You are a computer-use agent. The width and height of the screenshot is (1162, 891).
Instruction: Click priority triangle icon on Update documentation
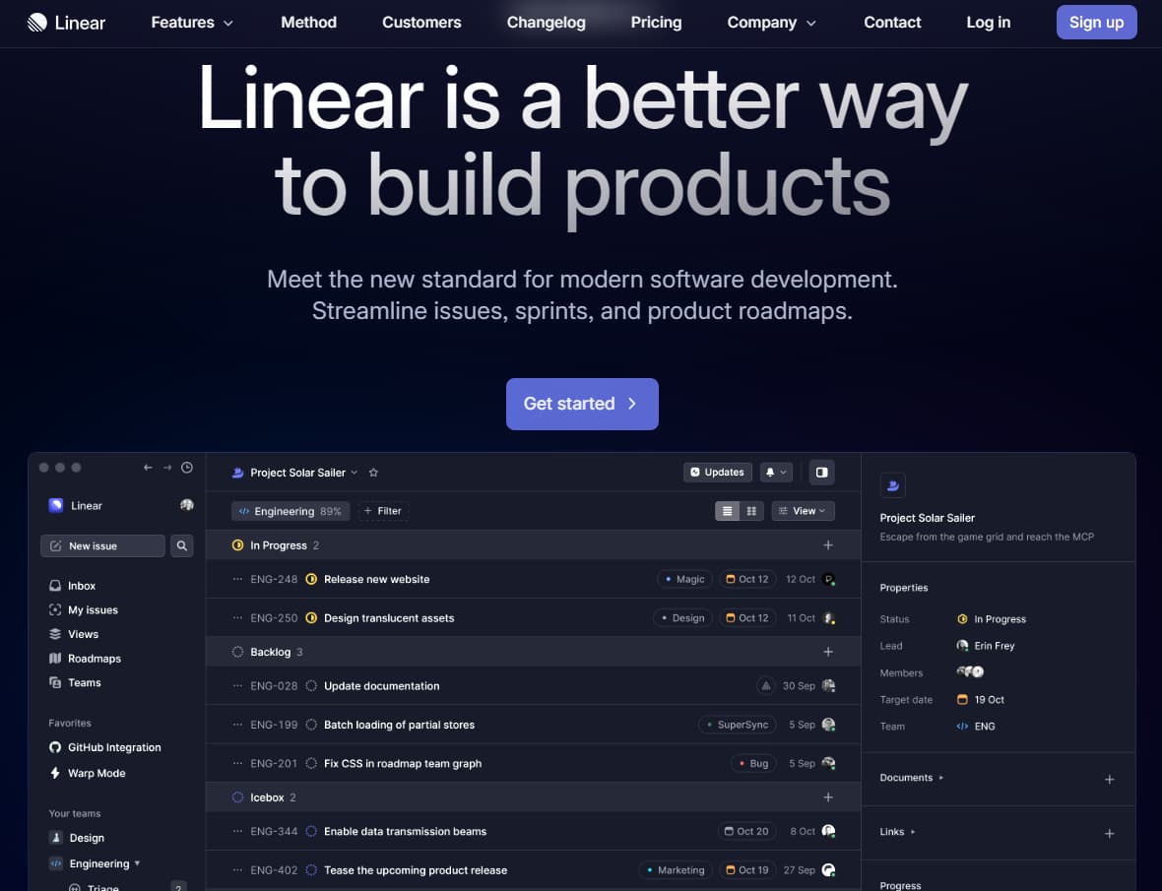[x=765, y=686]
